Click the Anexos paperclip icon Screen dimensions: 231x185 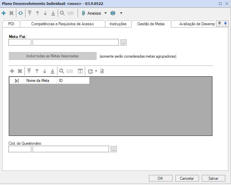(x=84, y=13)
